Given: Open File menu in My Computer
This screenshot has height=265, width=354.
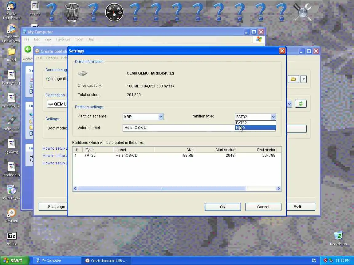Looking at the screenshot, I should [x=27, y=39].
